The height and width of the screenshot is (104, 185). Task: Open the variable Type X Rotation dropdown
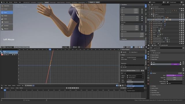click(x=135, y=80)
